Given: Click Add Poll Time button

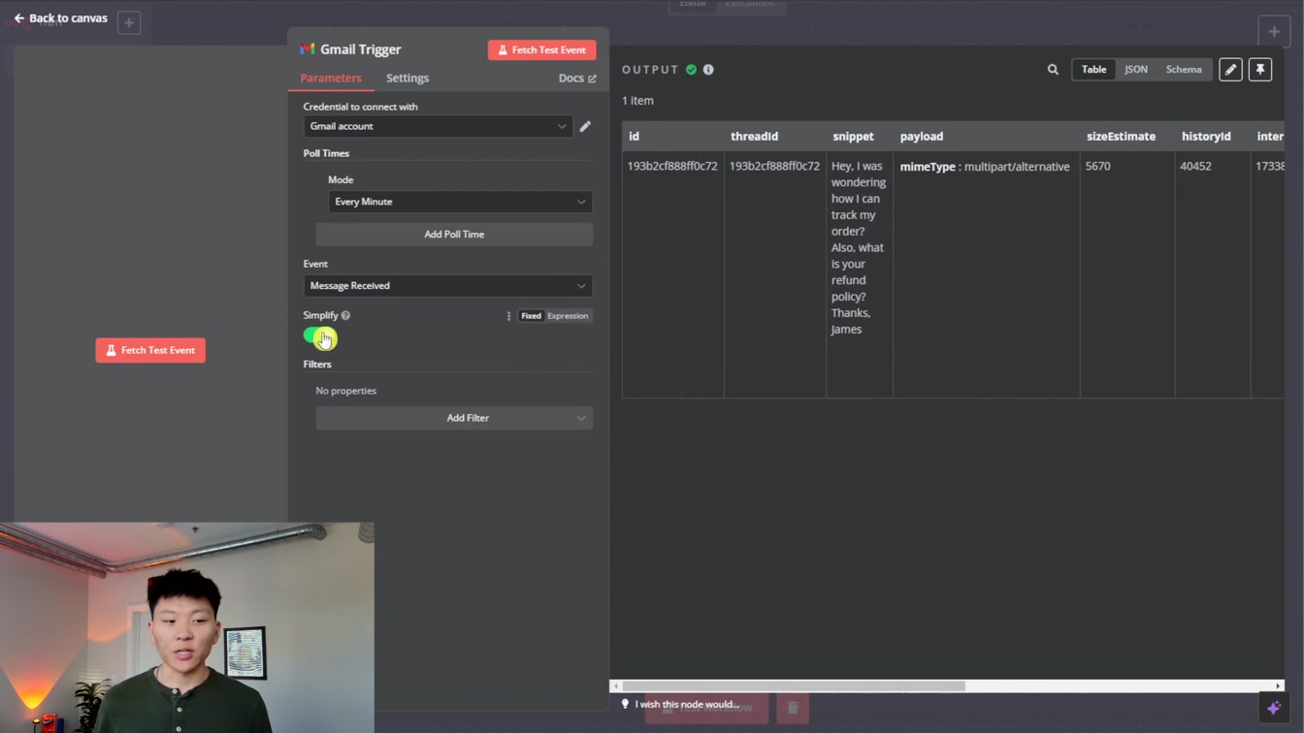Looking at the screenshot, I should point(454,234).
